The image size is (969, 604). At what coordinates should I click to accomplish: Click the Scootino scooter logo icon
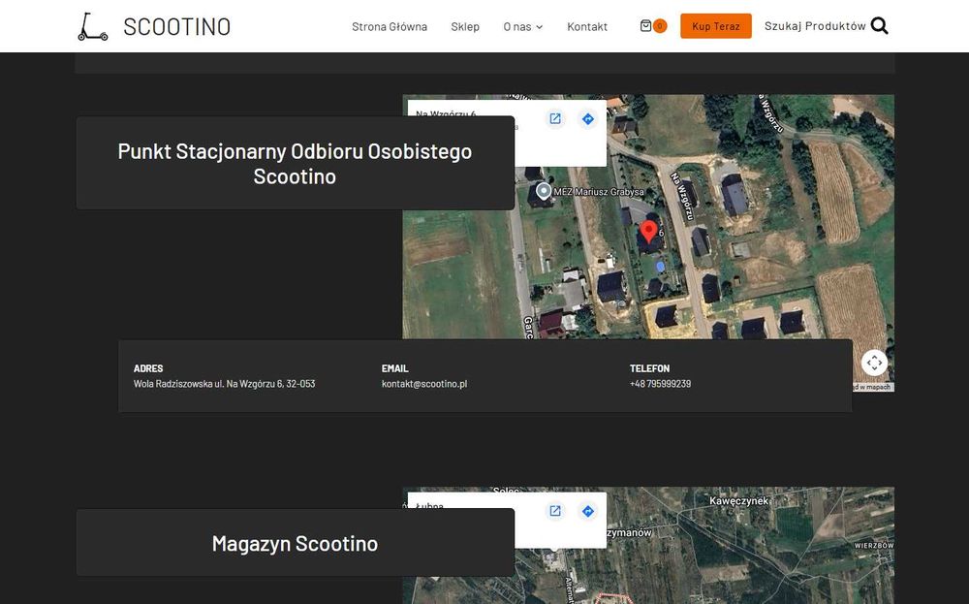click(93, 26)
